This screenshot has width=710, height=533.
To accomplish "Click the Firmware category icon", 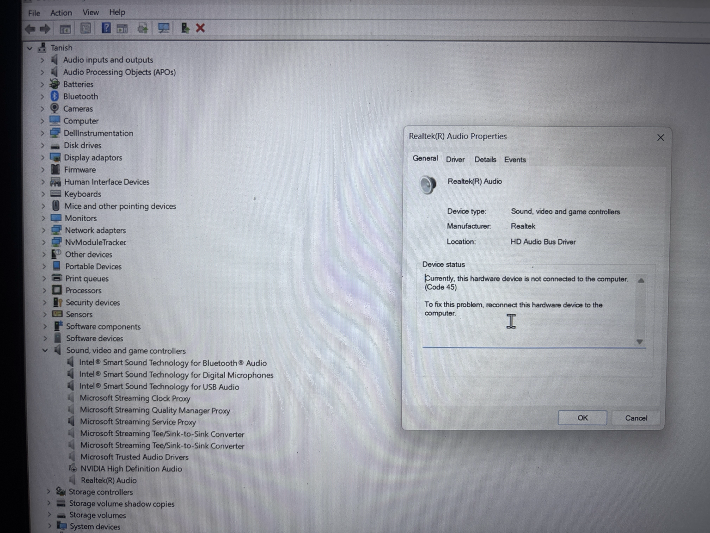I will click(x=55, y=169).
